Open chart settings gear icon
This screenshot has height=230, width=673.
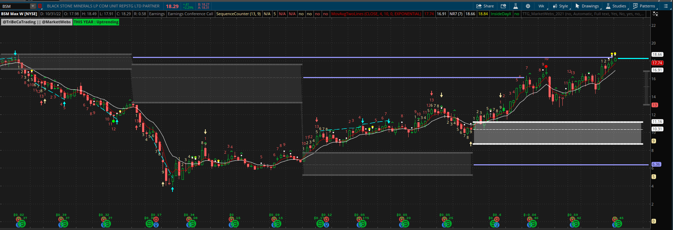point(528,6)
